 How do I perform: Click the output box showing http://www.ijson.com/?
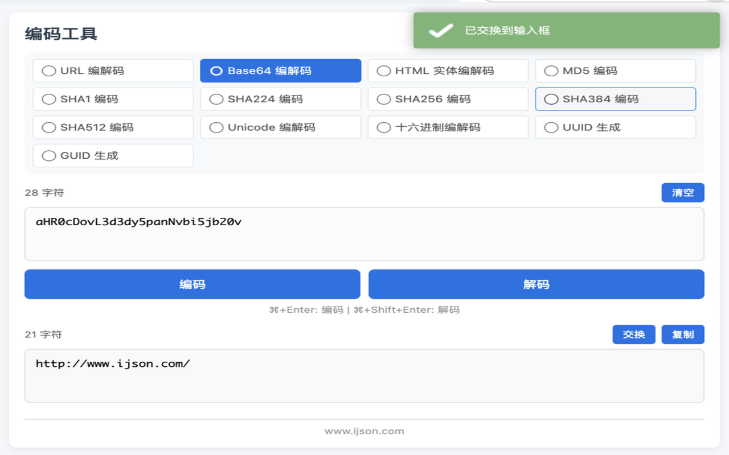(364, 376)
